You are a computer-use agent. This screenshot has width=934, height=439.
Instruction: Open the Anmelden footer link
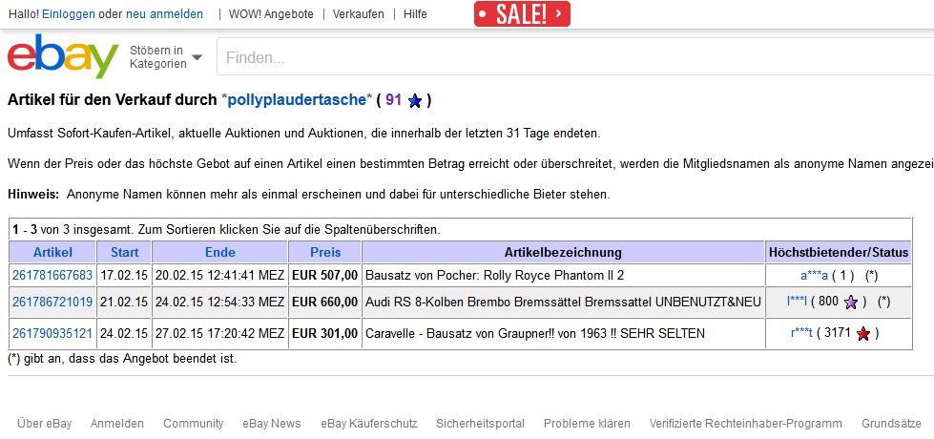[x=117, y=424]
